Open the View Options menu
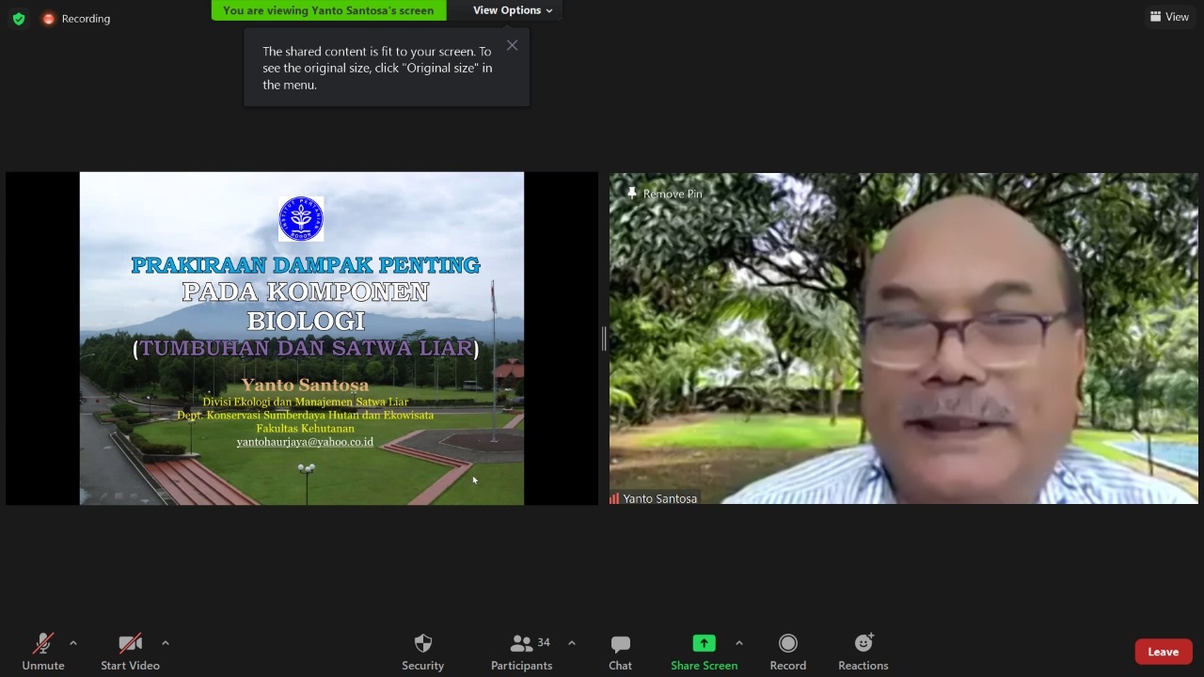Viewport: 1204px width, 677px height. click(x=513, y=10)
